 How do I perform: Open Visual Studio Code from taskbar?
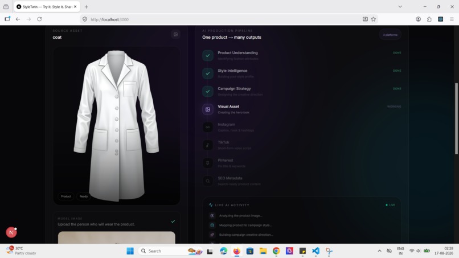315,251
